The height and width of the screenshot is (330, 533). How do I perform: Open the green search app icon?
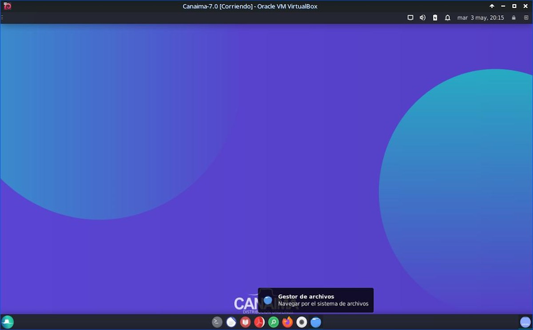point(274,322)
